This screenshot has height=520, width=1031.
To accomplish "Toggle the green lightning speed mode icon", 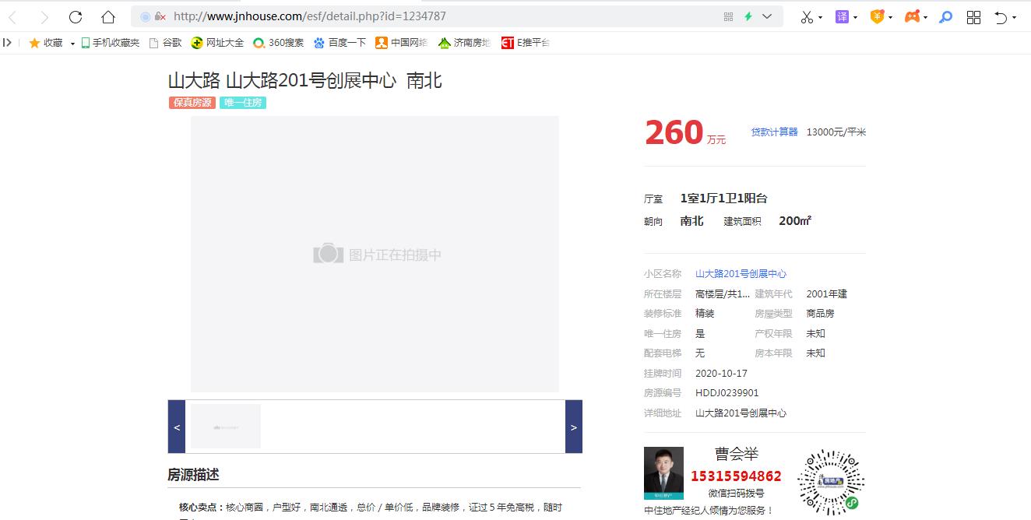I will tap(748, 16).
